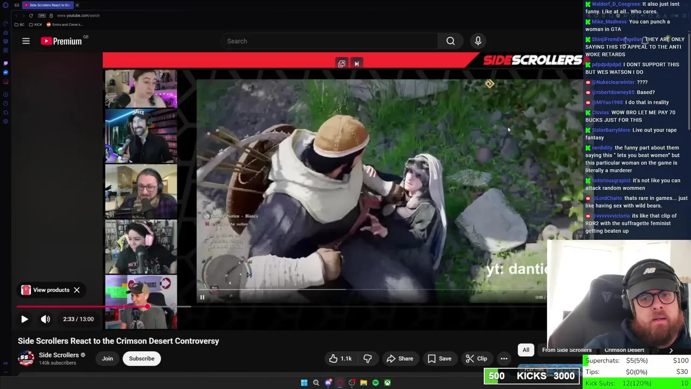Open History from the Opera sidebar
Viewport: 691px width, 389px height.
coord(5,104)
